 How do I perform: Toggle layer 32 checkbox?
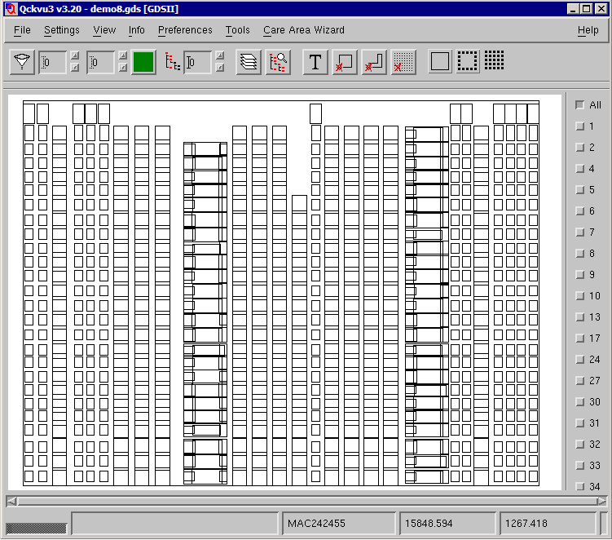579,445
